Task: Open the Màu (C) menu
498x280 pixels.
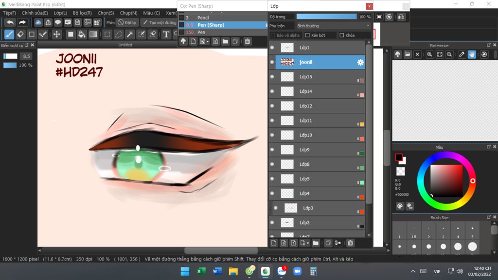Action: tap(152, 13)
